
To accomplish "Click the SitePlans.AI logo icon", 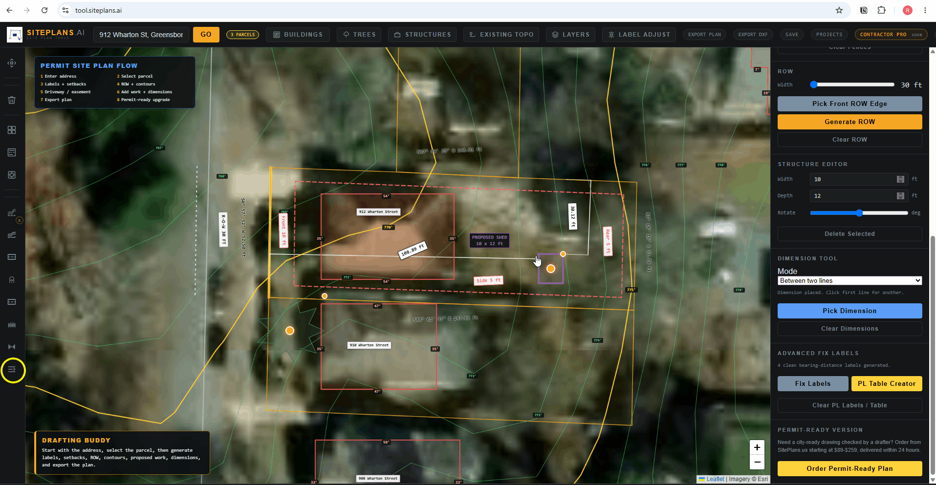I will tap(15, 35).
